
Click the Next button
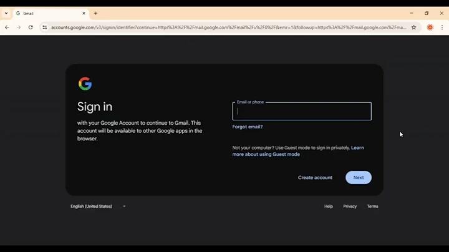pyautogui.click(x=359, y=178)
